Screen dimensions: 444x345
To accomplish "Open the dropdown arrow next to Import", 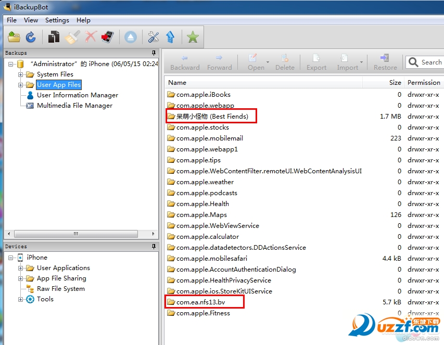I will [x=361, y=62].
